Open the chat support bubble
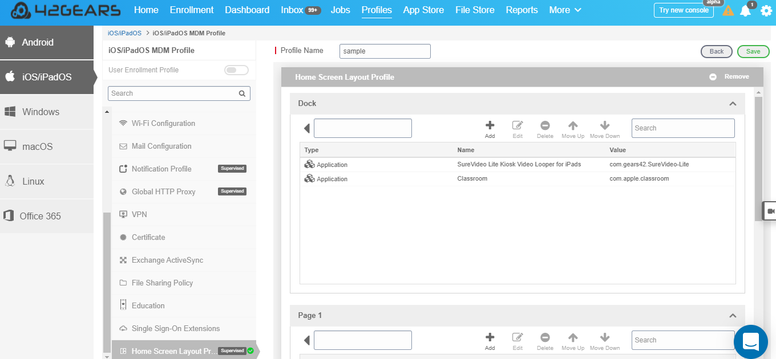776x359 pixels. click(x=751, y=342)
